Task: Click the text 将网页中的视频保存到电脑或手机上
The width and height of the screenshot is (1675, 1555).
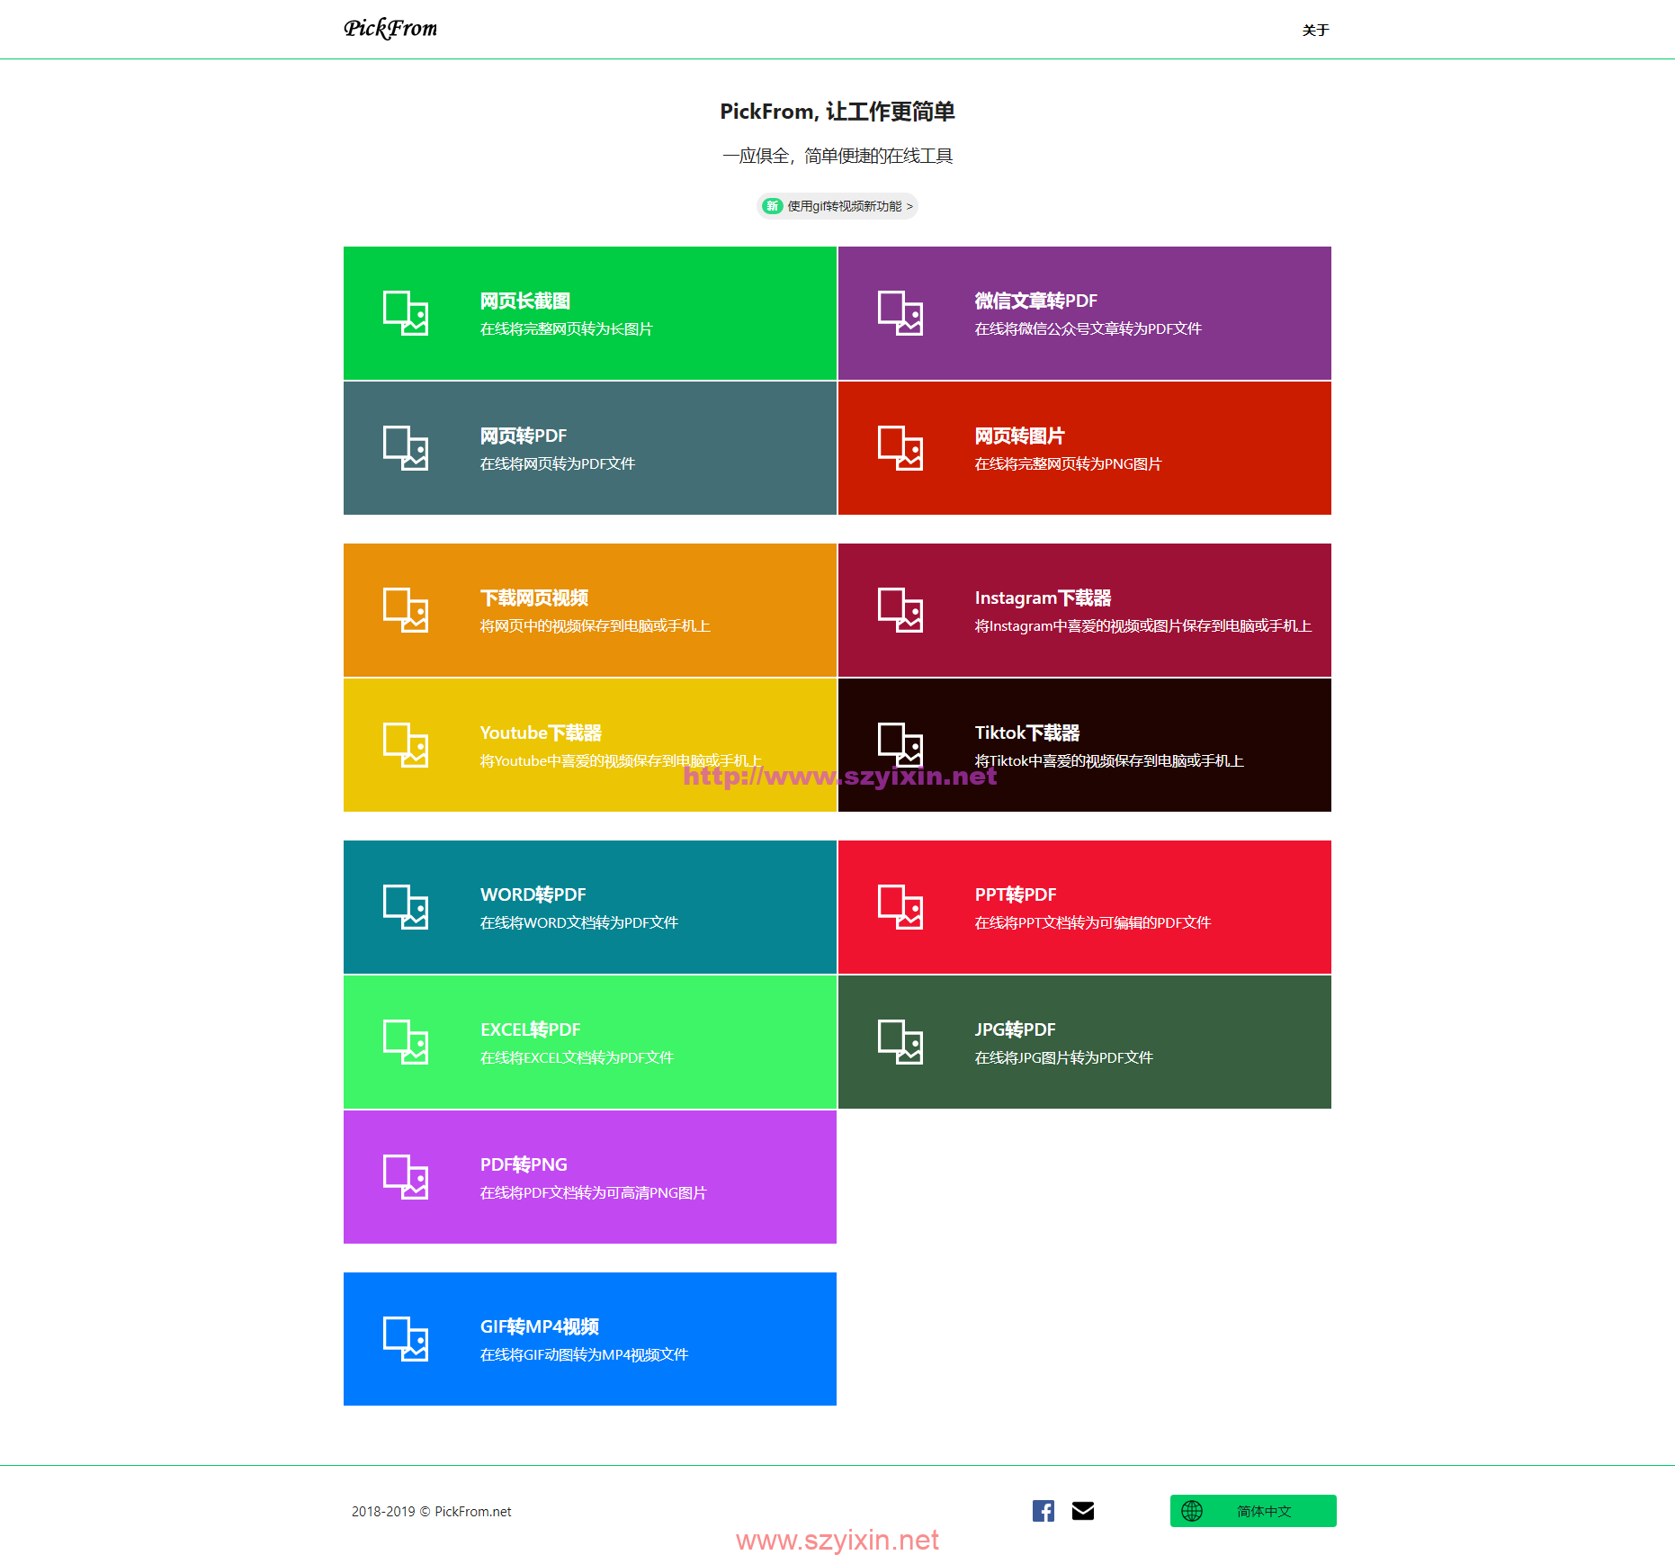Action: tap(596, 626)
